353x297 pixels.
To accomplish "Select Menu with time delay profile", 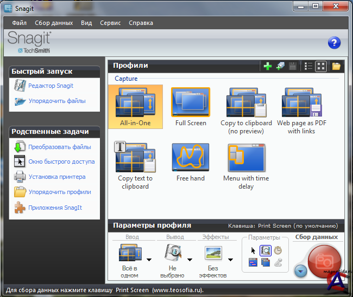I will pyautogui.click(x=247, y=166).
